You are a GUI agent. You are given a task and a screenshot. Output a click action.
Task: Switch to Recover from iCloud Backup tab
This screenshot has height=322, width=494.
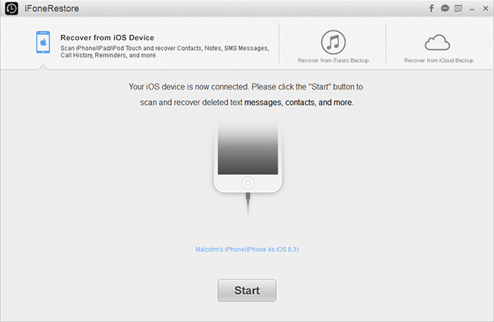(439, 59)
